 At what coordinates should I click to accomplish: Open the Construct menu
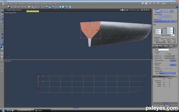(30, 4)
